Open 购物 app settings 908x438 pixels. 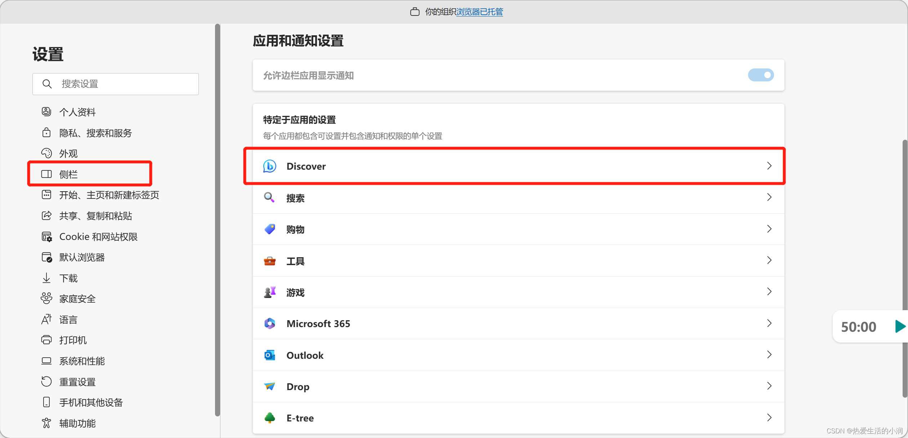(x=518, y=229)
